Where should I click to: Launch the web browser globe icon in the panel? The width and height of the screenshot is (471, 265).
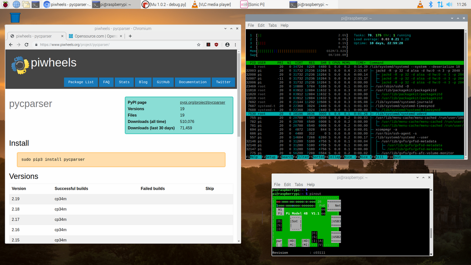(x=16, y=4)
